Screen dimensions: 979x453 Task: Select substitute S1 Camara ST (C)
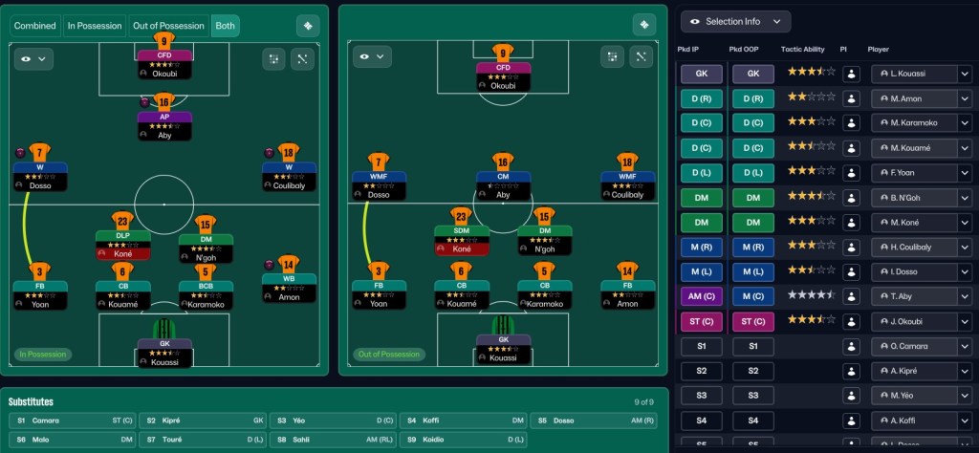point(73,421)
